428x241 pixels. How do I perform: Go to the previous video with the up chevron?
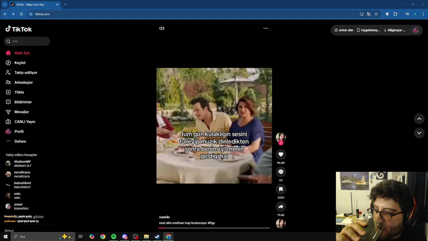(x=419, y=119)
